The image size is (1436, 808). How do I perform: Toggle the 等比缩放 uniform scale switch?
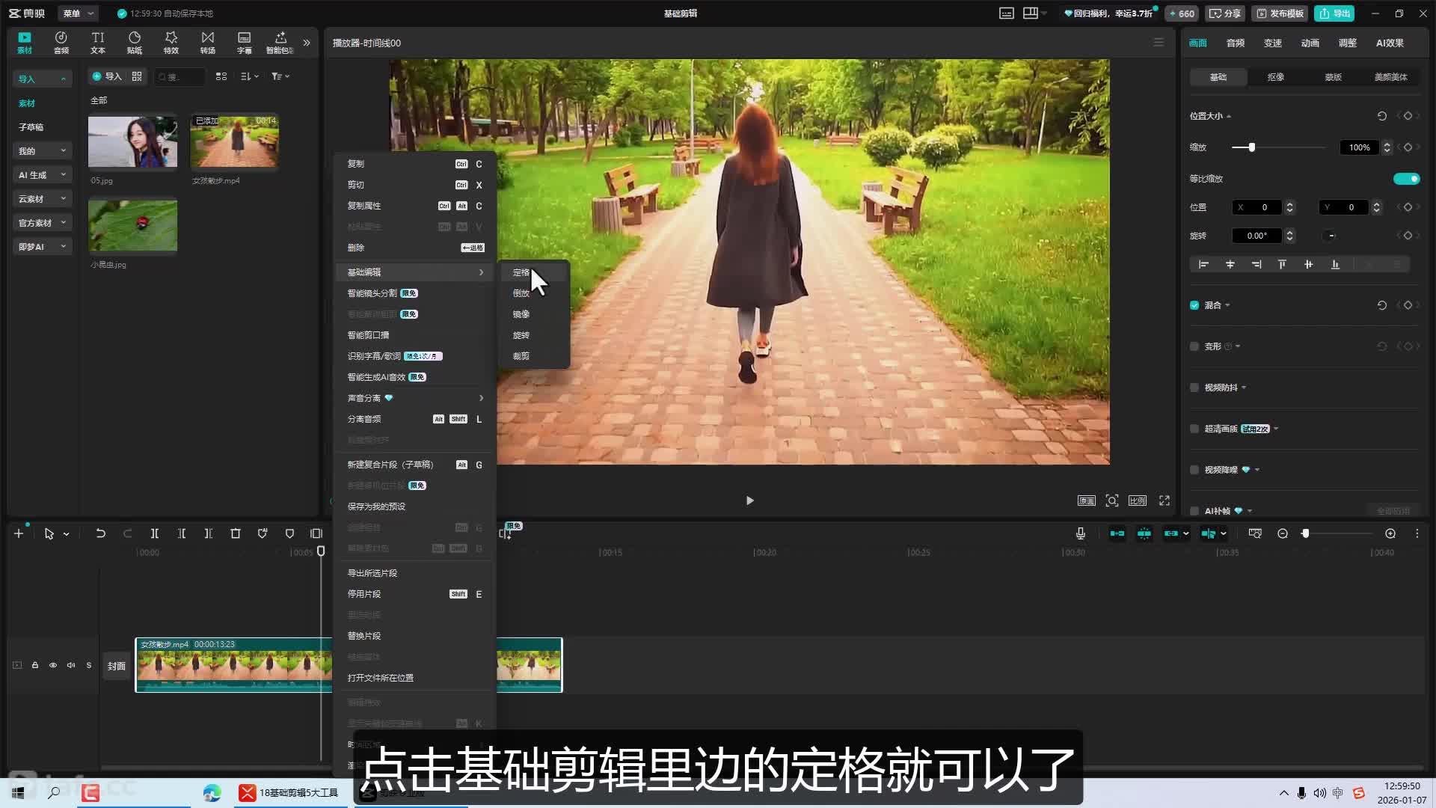tap(1406, 179)
